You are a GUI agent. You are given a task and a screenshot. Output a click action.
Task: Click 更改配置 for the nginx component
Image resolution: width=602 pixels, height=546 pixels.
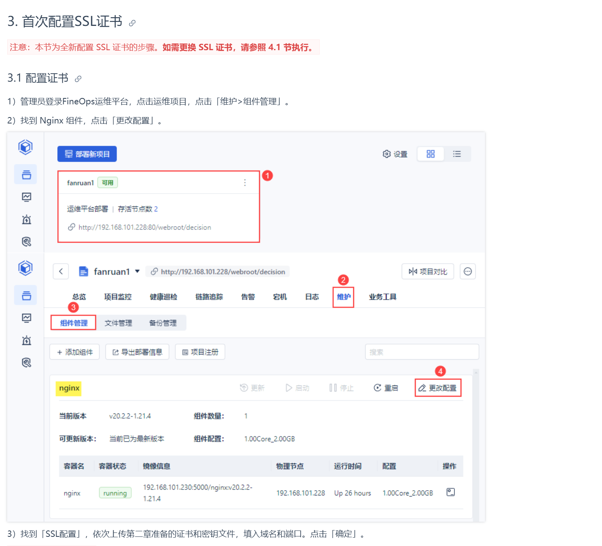(438, 388)
